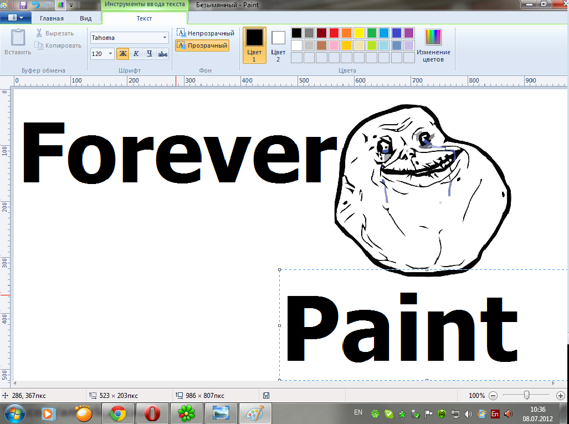569x424 pixels.
Task: Apply underline with the Ч icon
Action: pyautogui.click(x=150, y=54)
